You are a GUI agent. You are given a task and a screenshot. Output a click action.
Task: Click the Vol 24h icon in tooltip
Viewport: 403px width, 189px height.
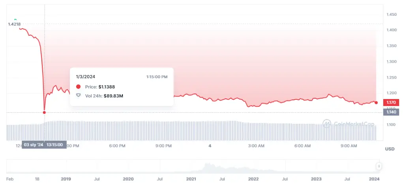point(78,95)
